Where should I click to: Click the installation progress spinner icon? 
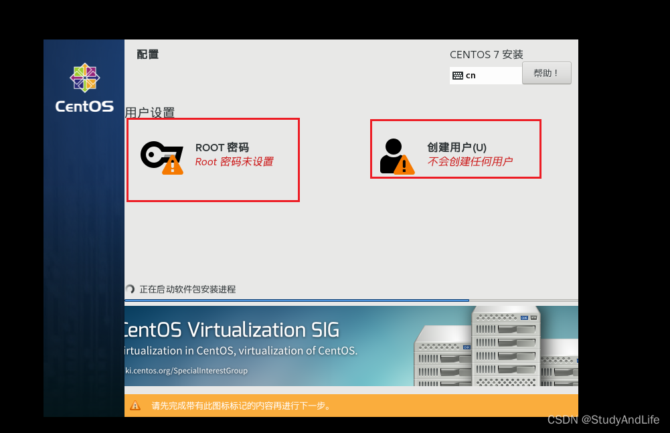(x=130, y=289)
